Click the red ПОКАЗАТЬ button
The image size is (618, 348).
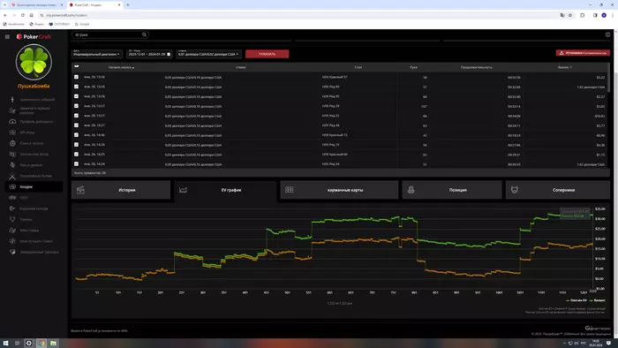click(x=268, y=54)
